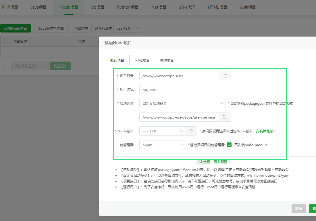Toggle the 不安装node_module checkbox
This screenshot has height=221, width=316.
pos(229,145)
